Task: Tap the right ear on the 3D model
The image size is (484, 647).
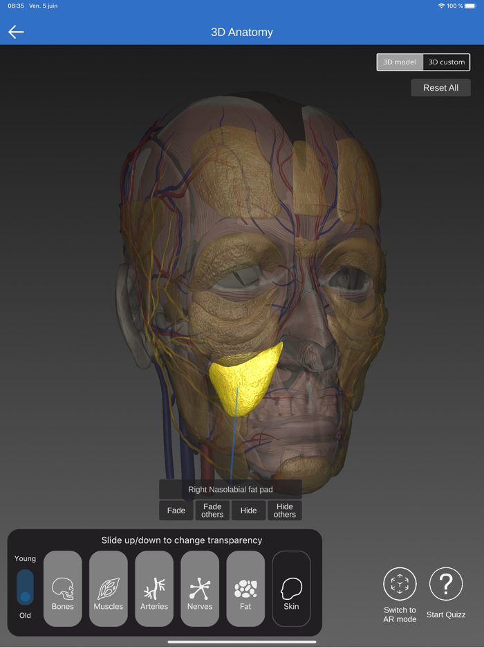Action: click(130, 316)
